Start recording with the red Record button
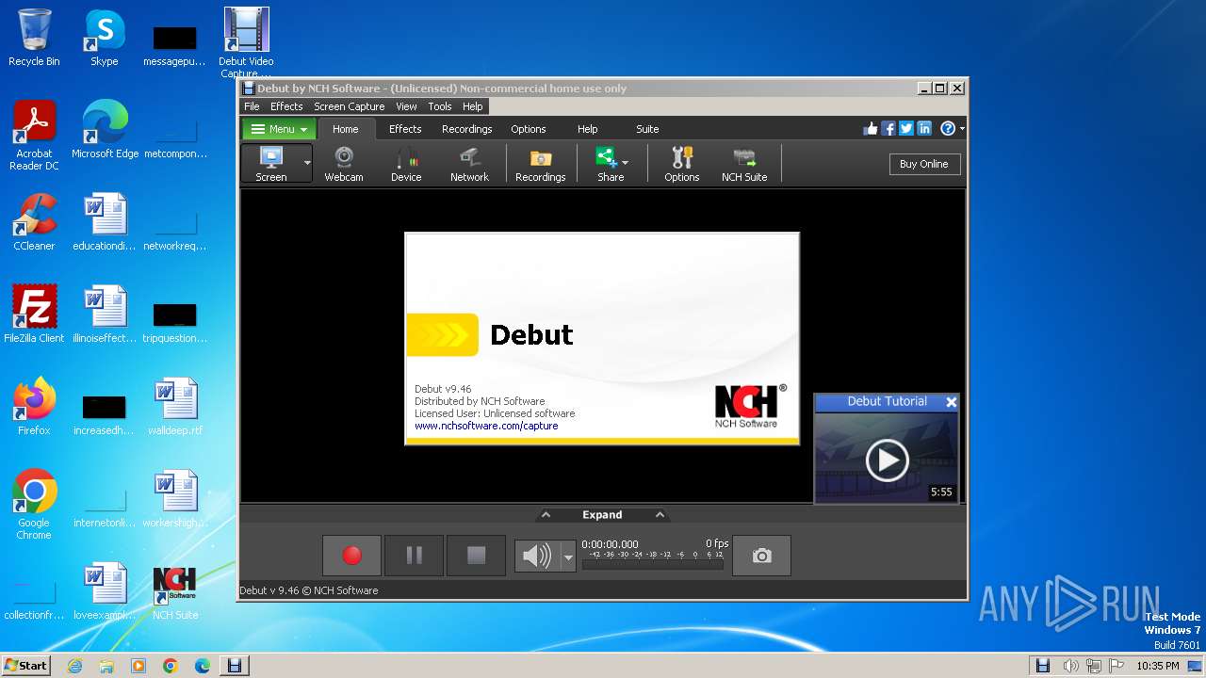The height and width of the screenshot is (678, 1206). tap(351, 556)
